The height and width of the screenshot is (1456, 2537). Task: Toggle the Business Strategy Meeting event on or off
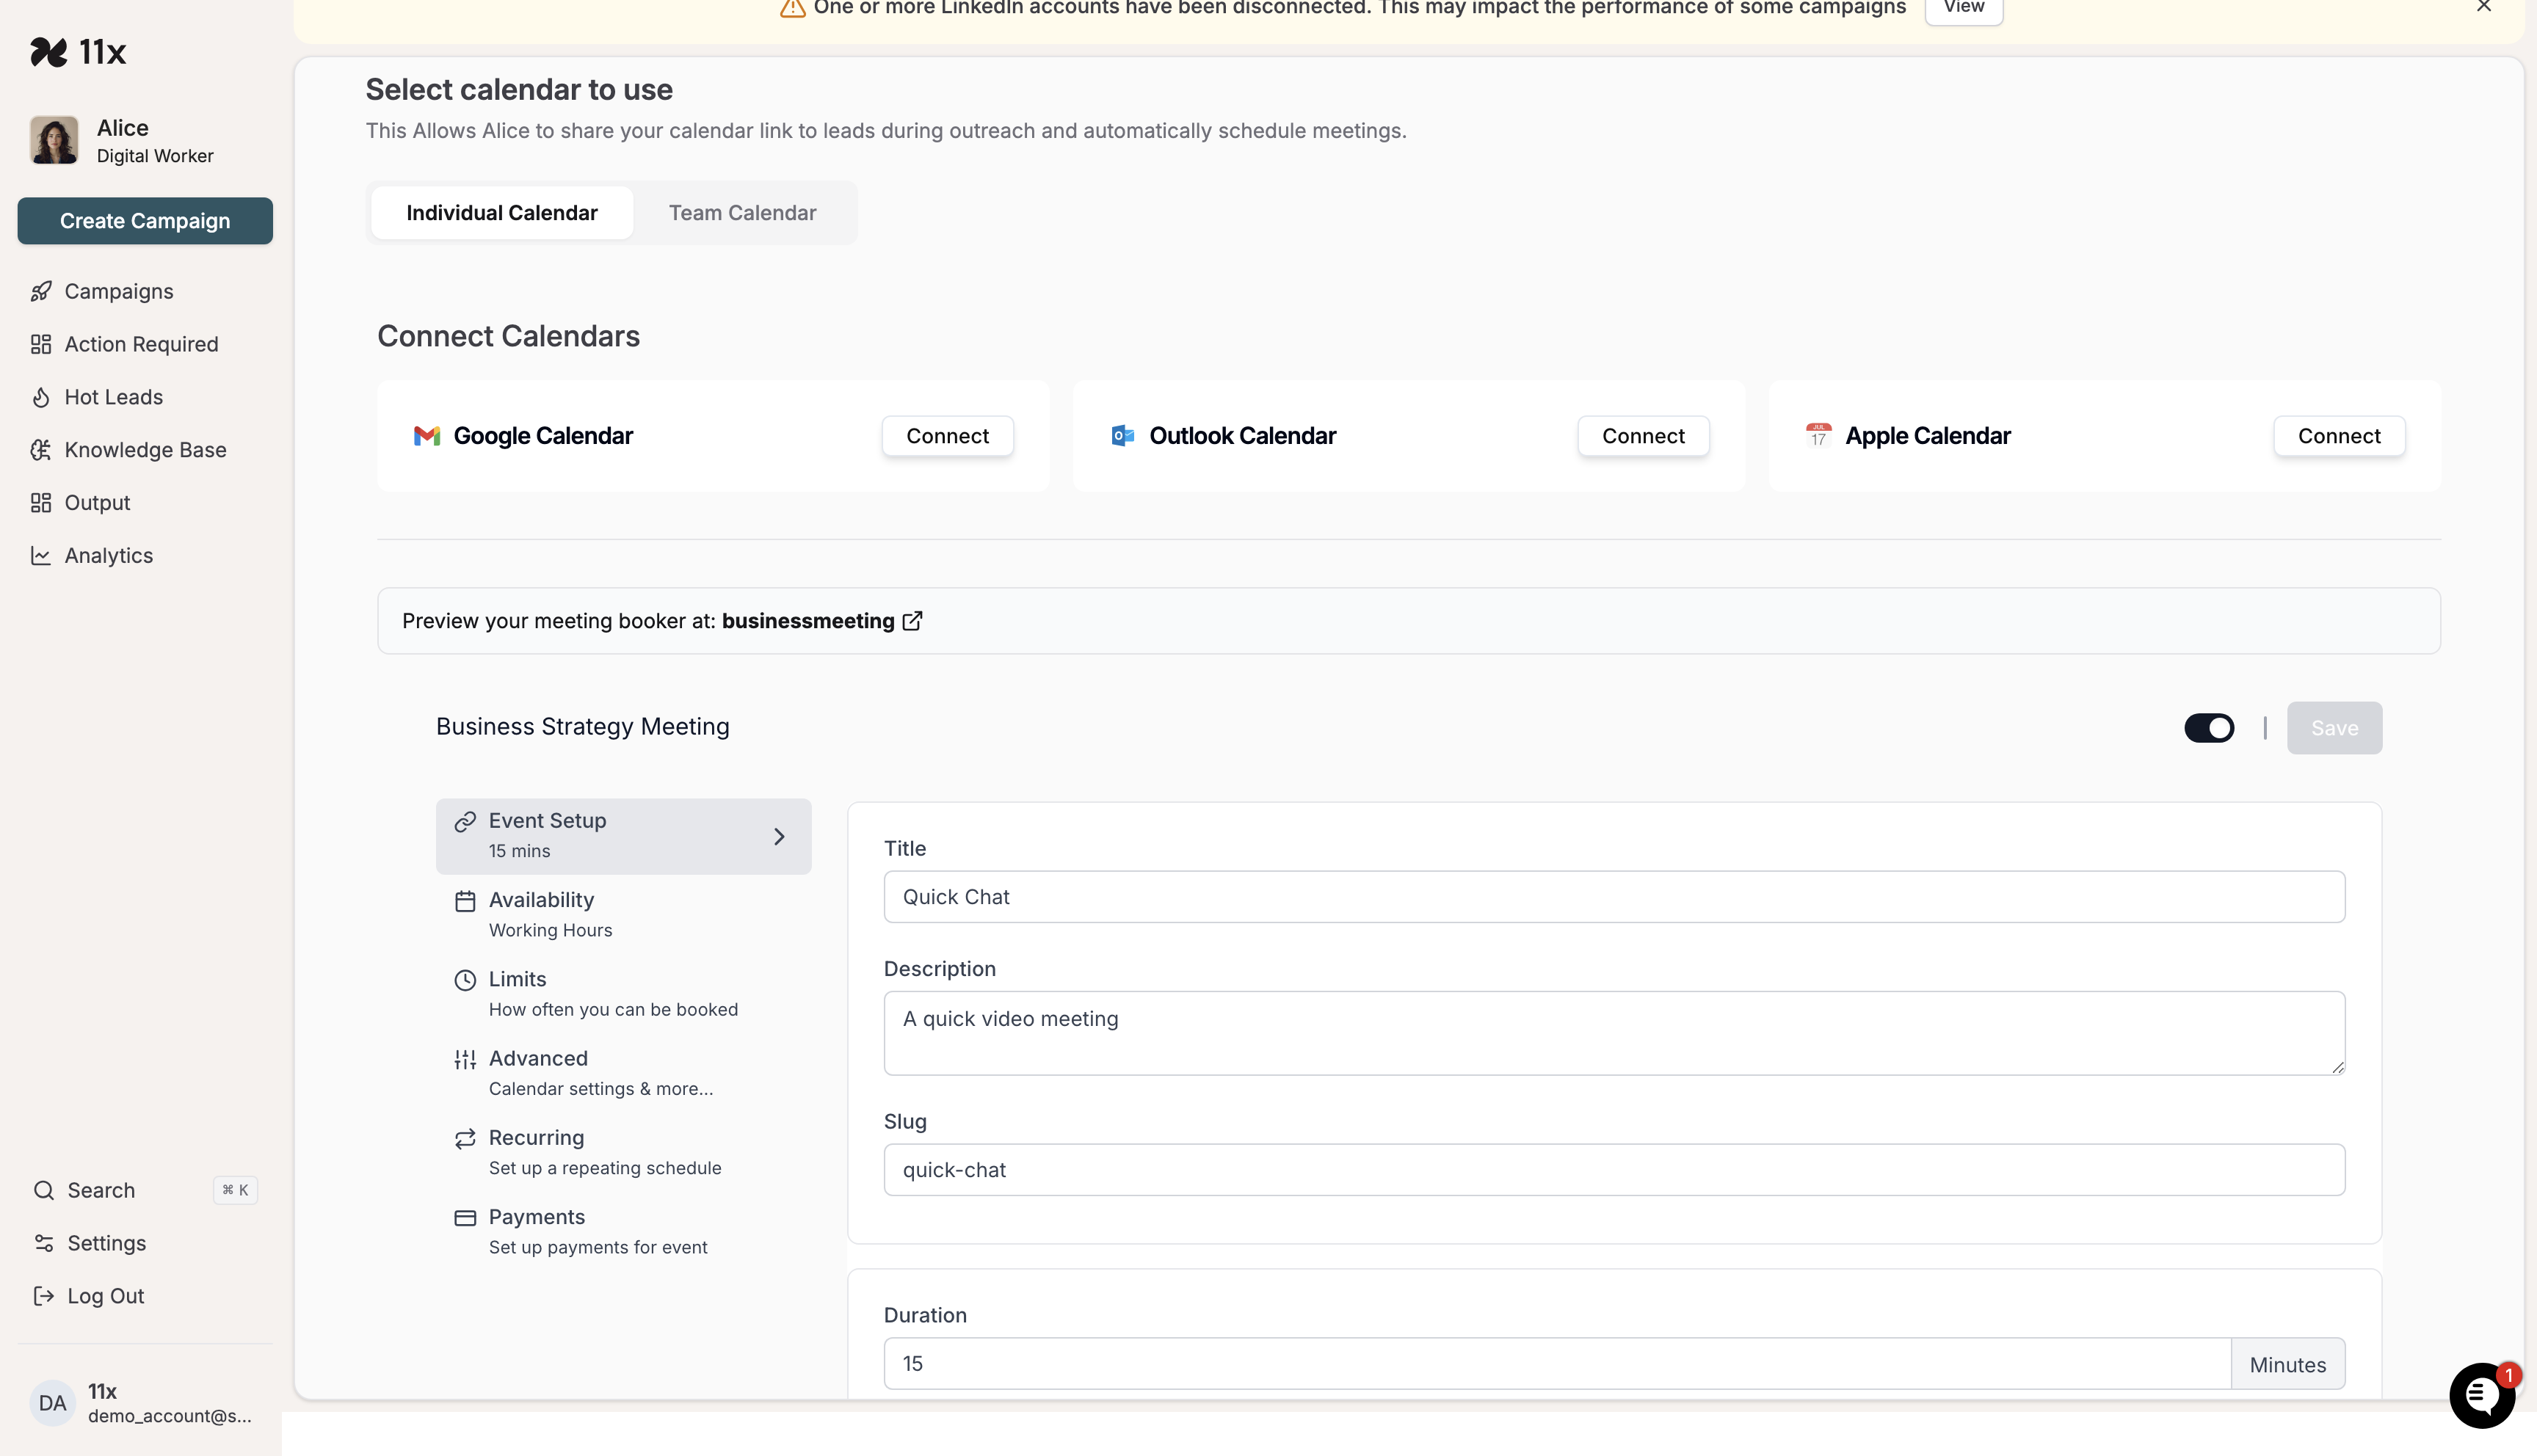point(2209,728)
